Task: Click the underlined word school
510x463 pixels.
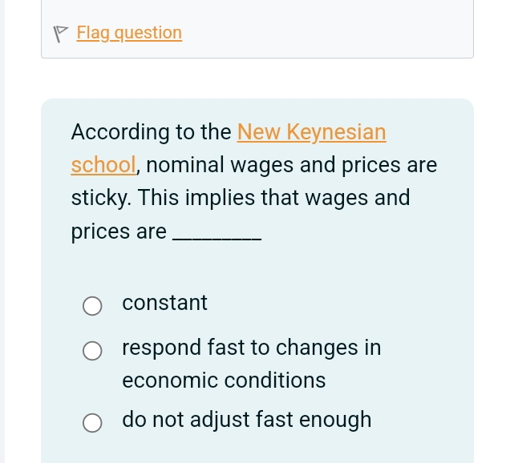Action: (x=103, y=165)
